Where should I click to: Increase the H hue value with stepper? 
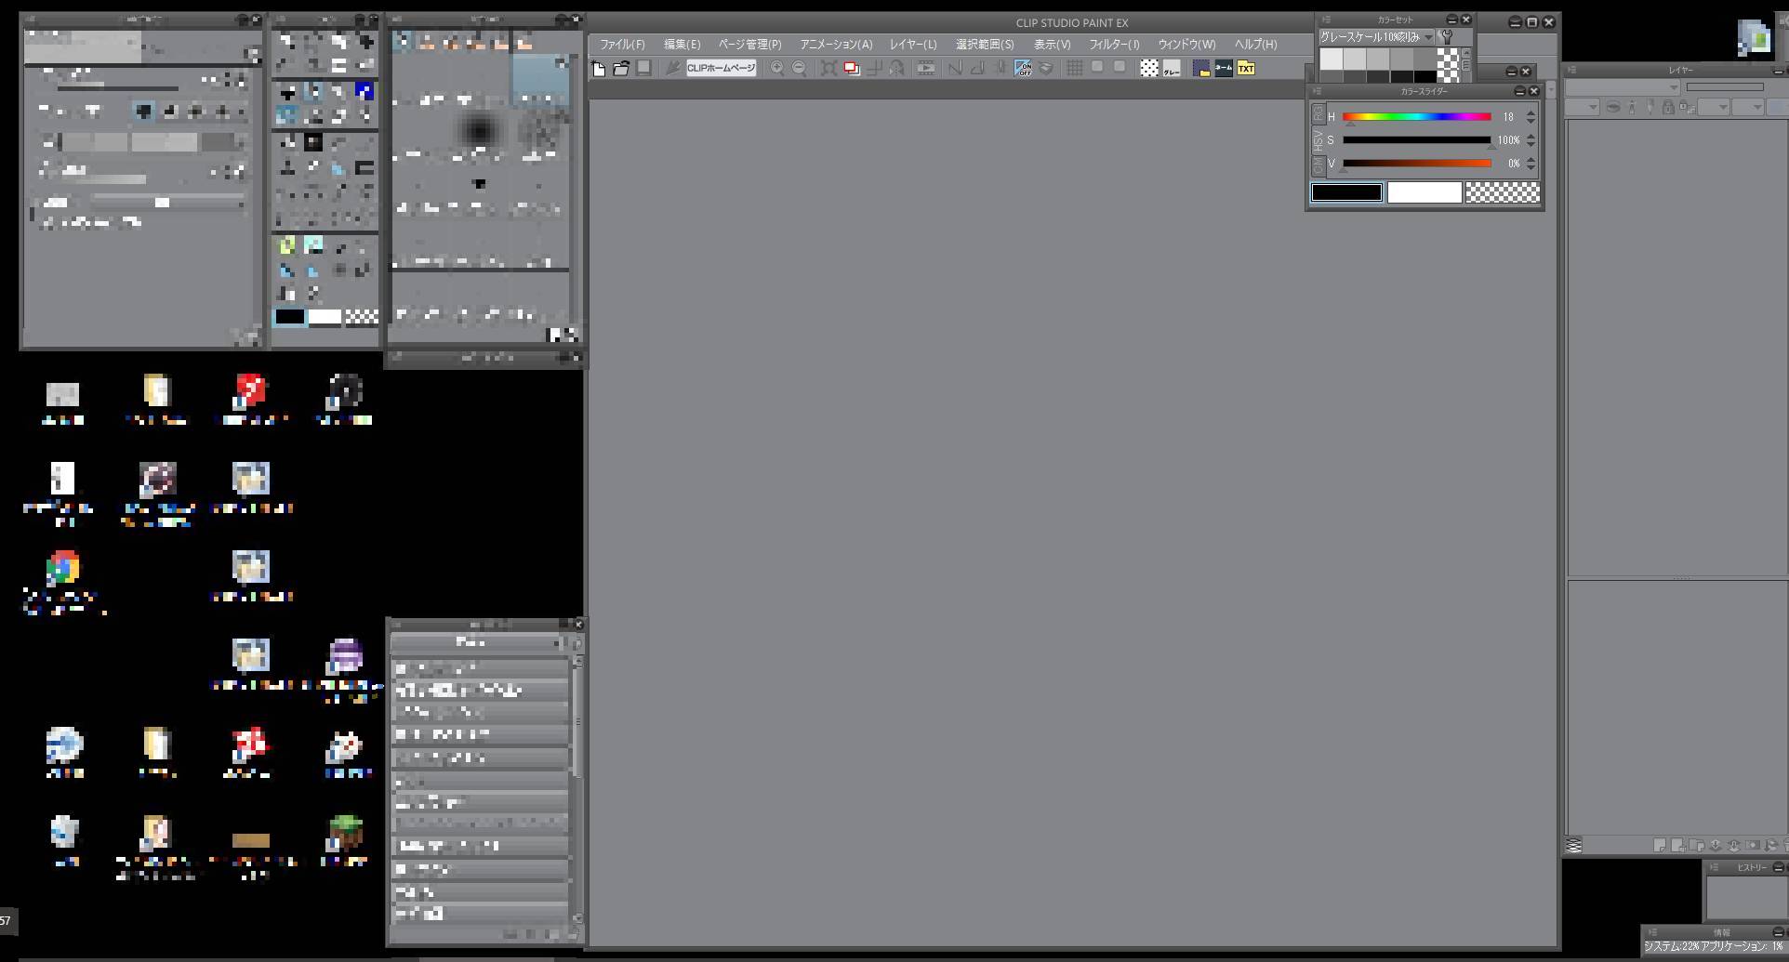(1531, 112)
